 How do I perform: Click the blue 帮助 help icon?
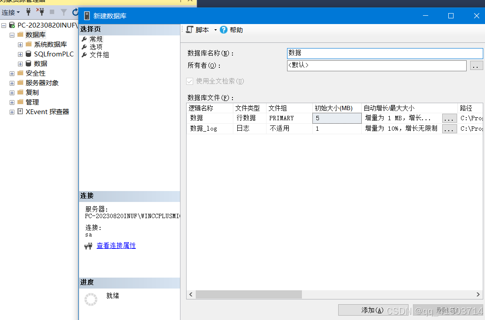[224, 30]
